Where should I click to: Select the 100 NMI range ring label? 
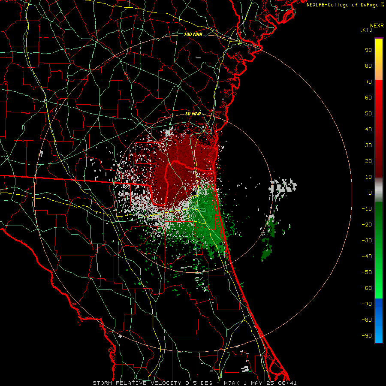click(x=193, y=34)
